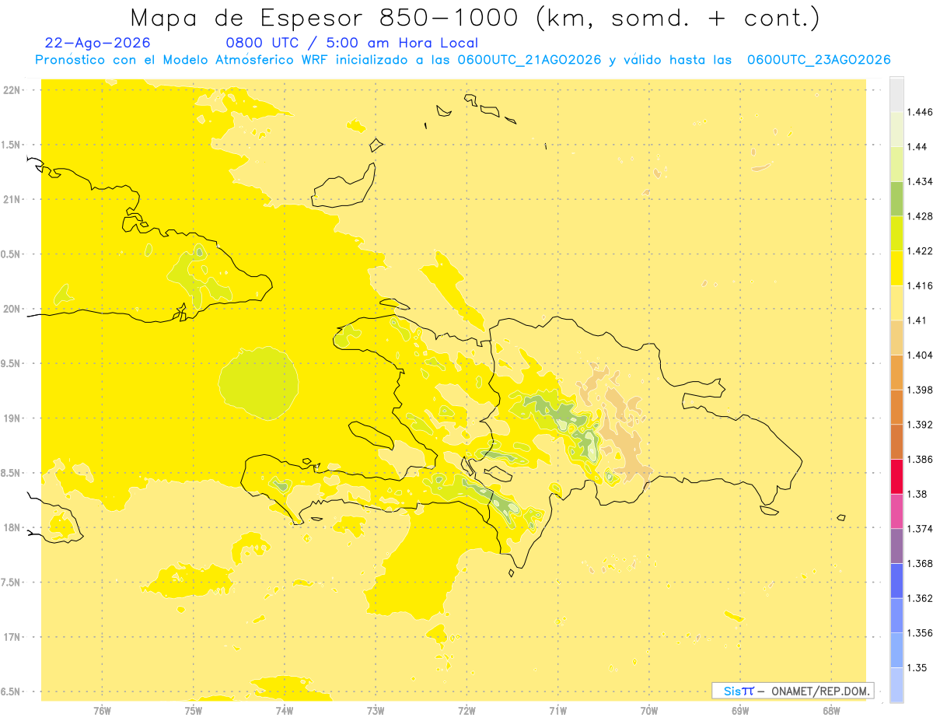Click the longitude label "73W"
This screenshot has height=721, width=933.
click(x=376, y=709)
